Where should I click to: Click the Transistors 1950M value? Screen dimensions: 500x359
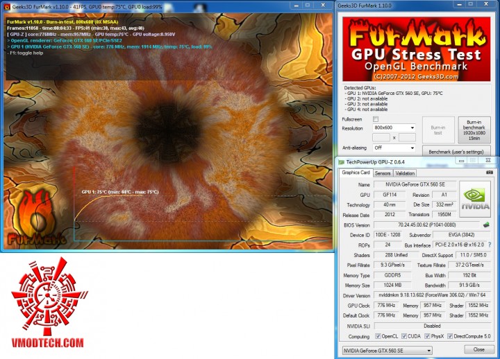point(444,215)
